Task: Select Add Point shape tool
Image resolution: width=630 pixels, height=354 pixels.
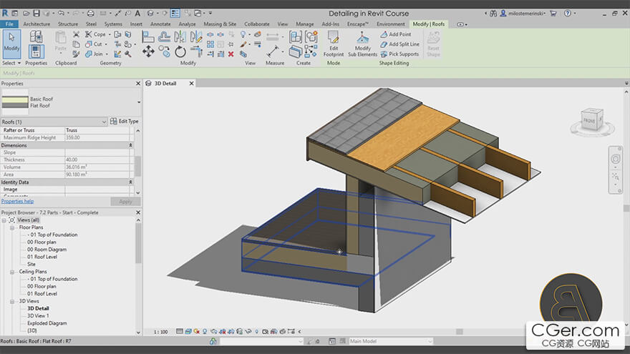Action: (x=396, y=34)
